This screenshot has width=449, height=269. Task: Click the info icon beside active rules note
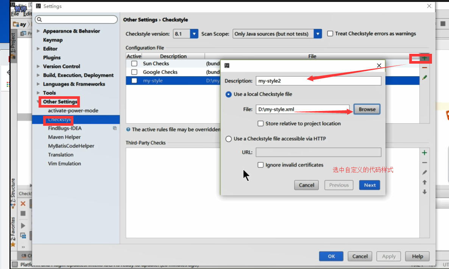pyautogui.click(x=128, y=130)
